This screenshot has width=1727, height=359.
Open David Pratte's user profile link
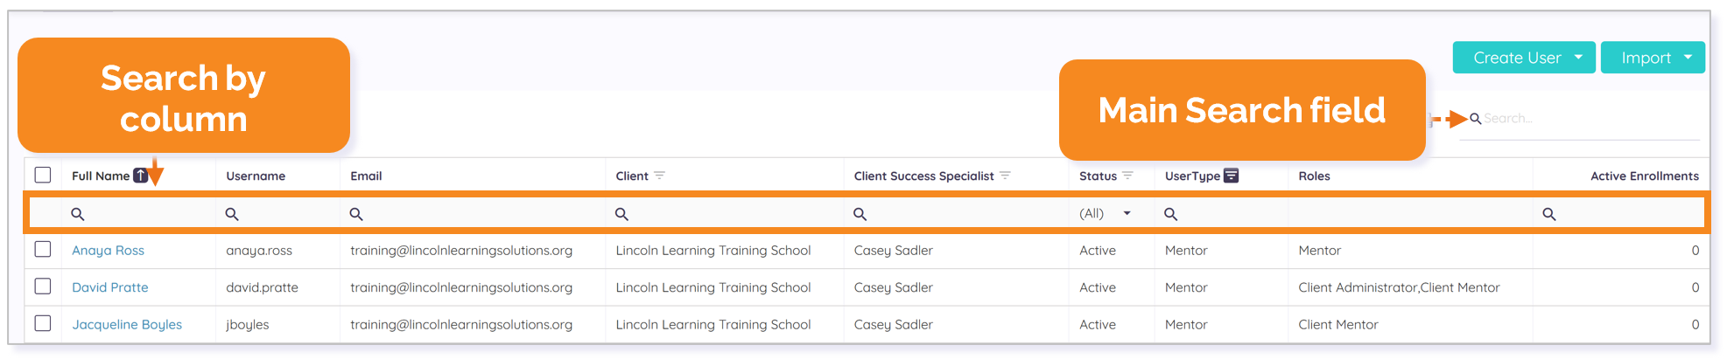110,287
